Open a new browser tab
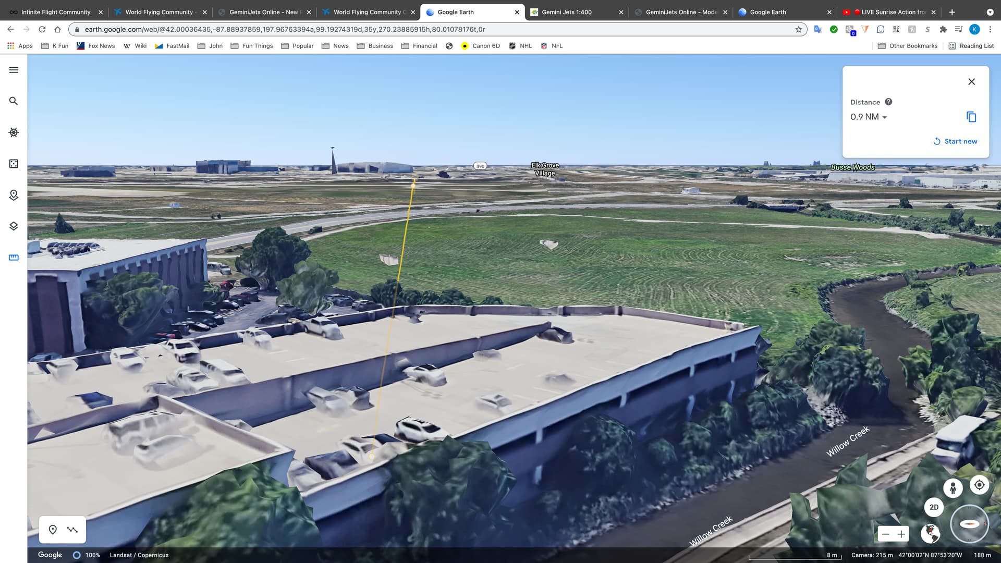 pos(952,12)
